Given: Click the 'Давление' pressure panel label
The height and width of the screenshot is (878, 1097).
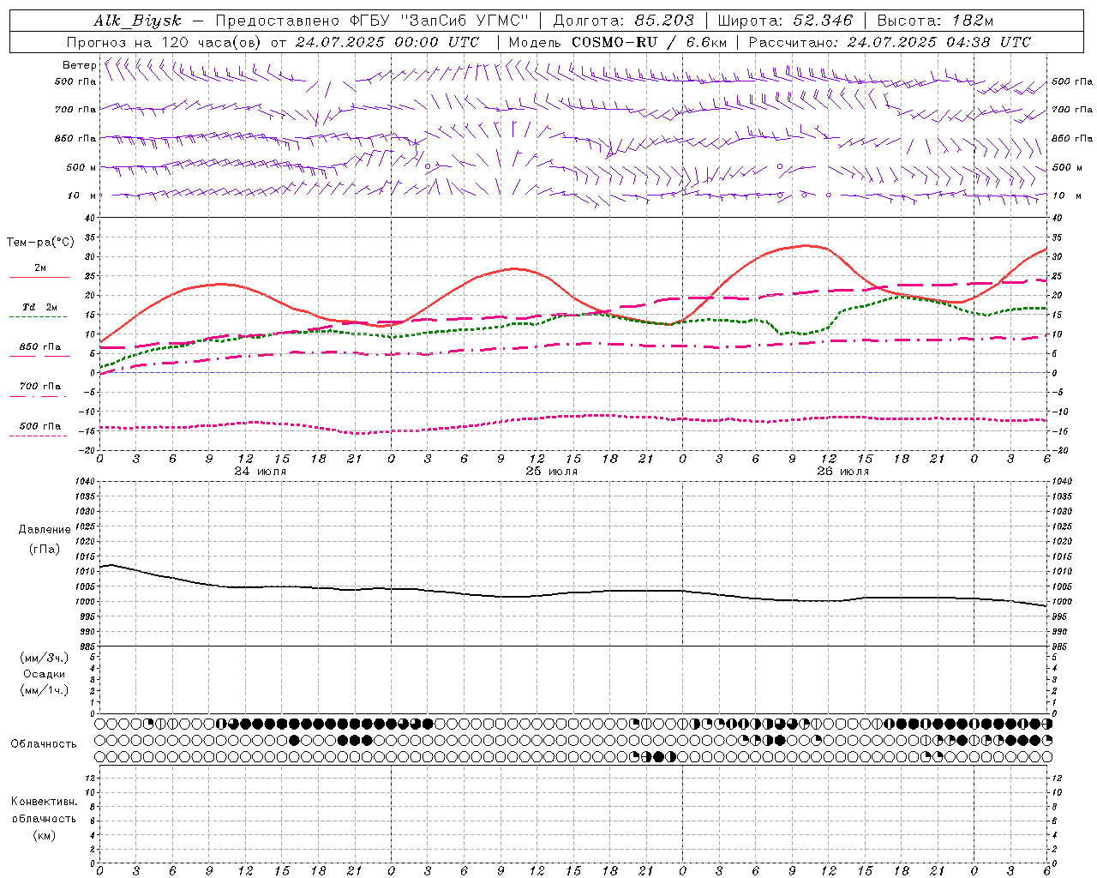Looking at the screenshot, I should click(x=45, y=530).
